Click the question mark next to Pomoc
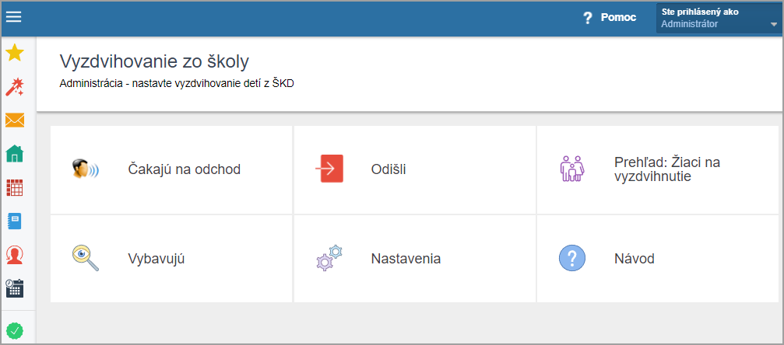Viewport: 784px width, 345px height. [588, 19]
